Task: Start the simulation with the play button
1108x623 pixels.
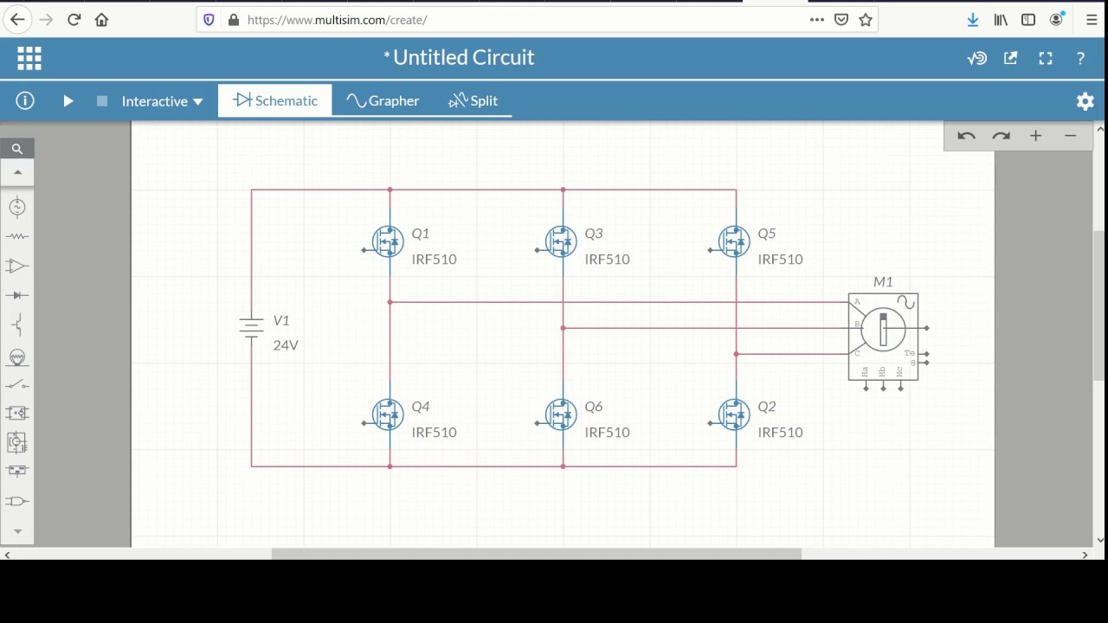Action: tap(68, 101)
